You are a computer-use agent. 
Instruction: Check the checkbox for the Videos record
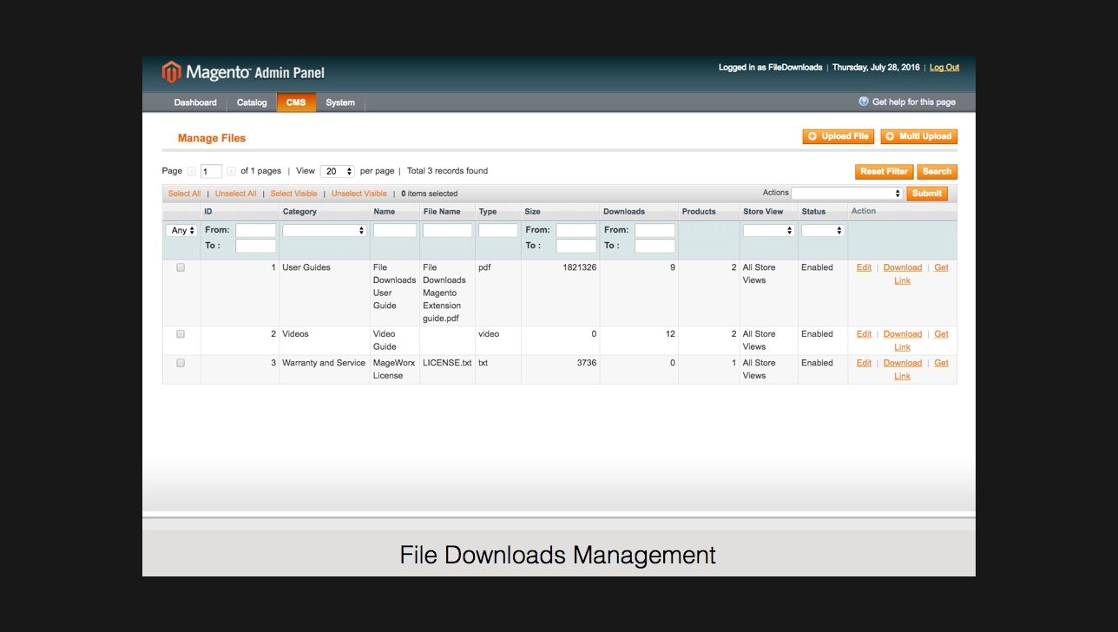[x=181, y=333]
